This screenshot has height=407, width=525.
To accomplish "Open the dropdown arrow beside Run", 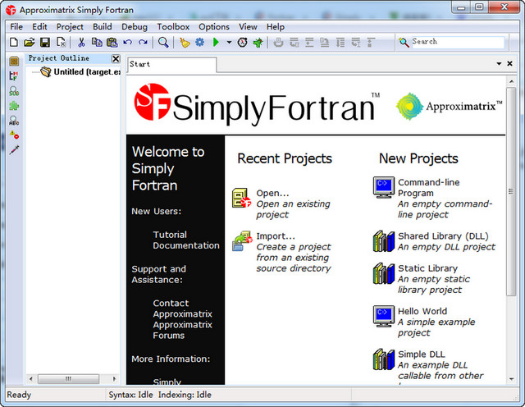I will click(x=229, y=42).
